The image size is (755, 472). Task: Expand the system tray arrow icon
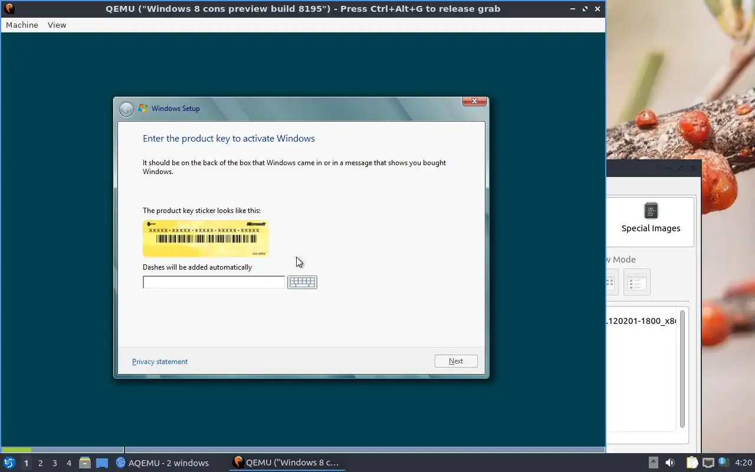click(653, 463)
